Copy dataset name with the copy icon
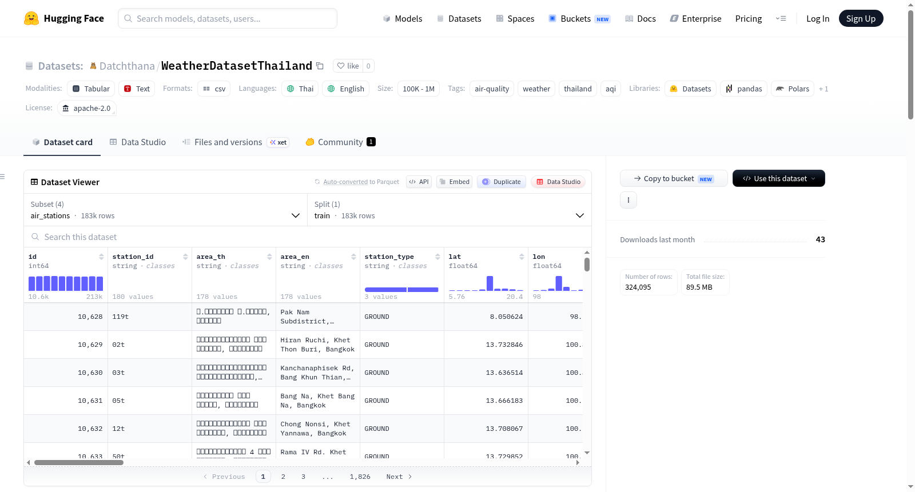The height and width of the screenshot is (492, 915). click(320, 66)
